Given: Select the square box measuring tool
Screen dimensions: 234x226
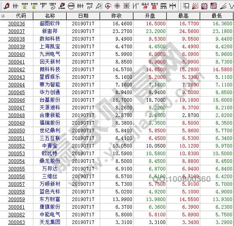Looking at the screenshot, I should 186,6.
